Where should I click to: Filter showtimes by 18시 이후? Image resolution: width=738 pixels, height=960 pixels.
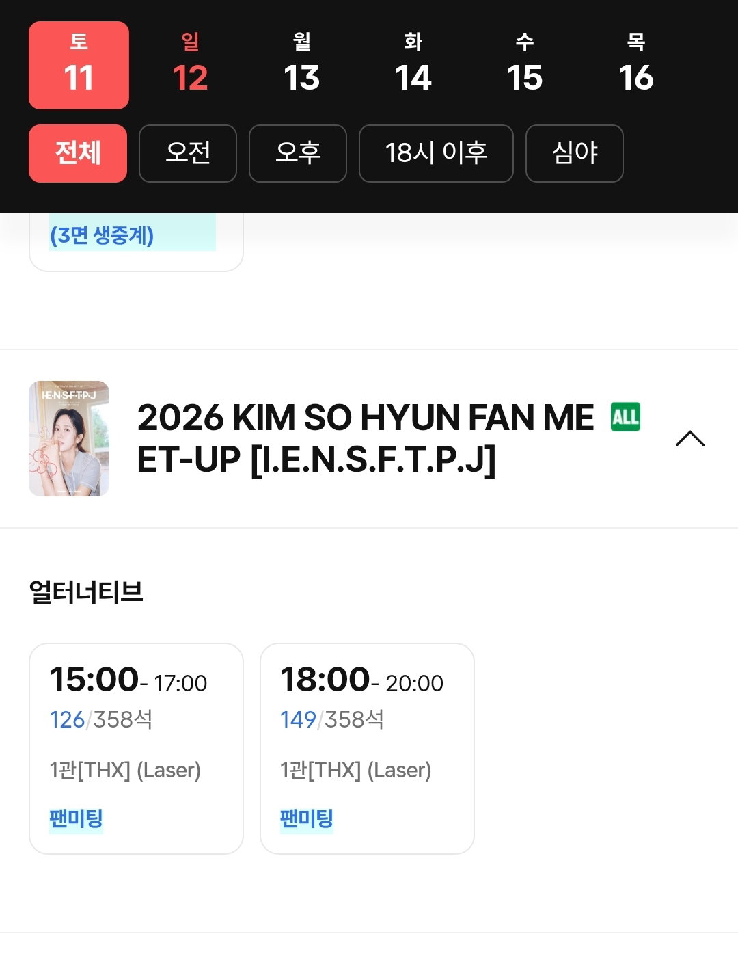[436, 153]
